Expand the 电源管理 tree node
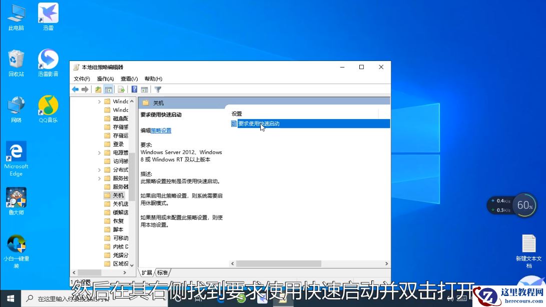546x307 pixels. point(99,152)
